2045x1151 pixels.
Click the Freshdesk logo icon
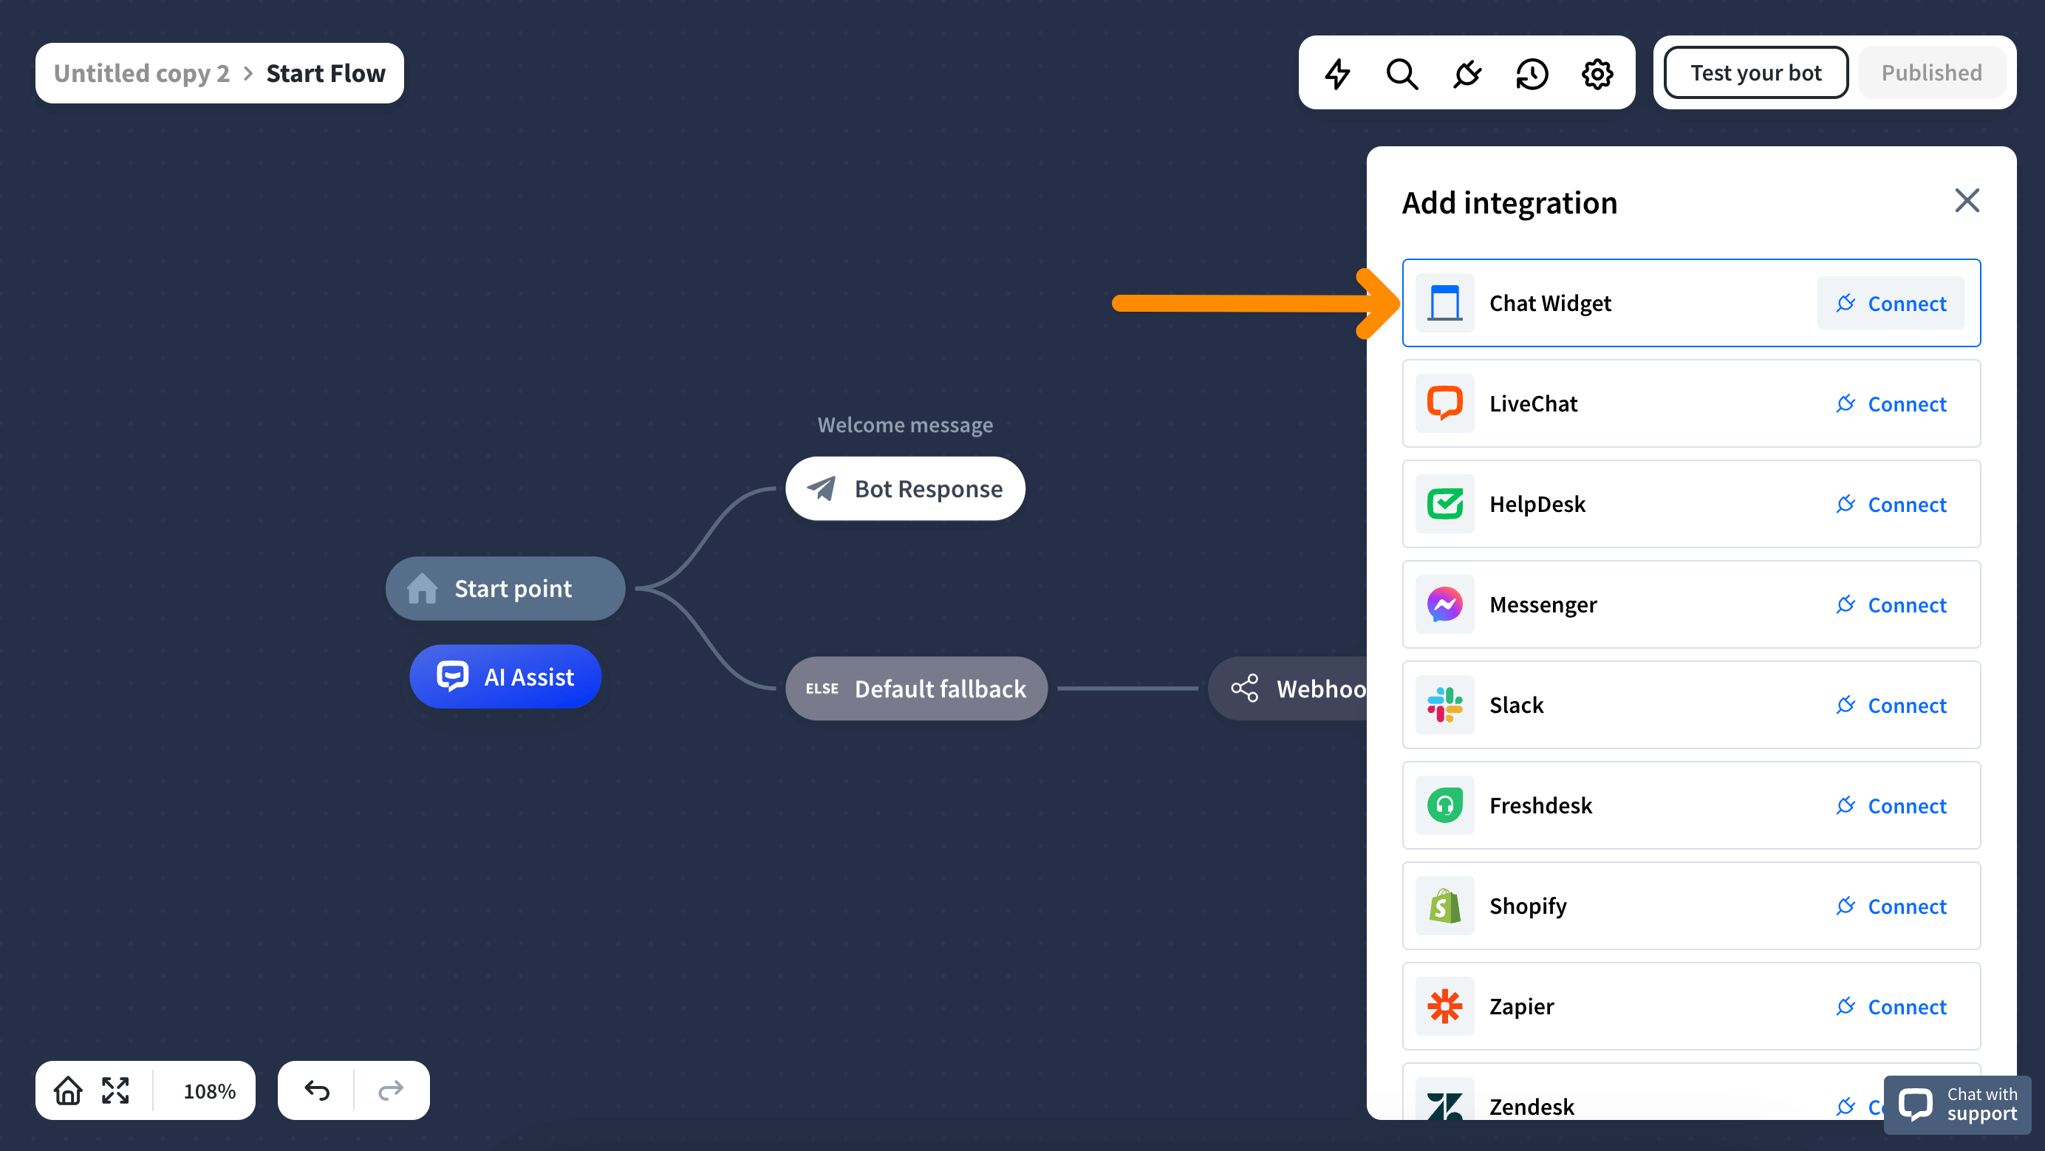(1445, 805)
